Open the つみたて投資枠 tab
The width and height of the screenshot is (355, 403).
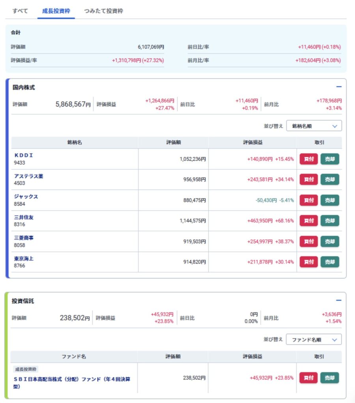click(x=103, y=11)
